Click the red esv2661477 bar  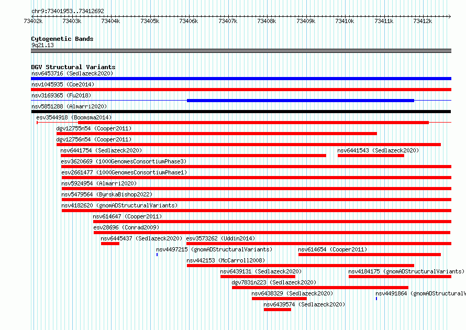coord(257,178)
